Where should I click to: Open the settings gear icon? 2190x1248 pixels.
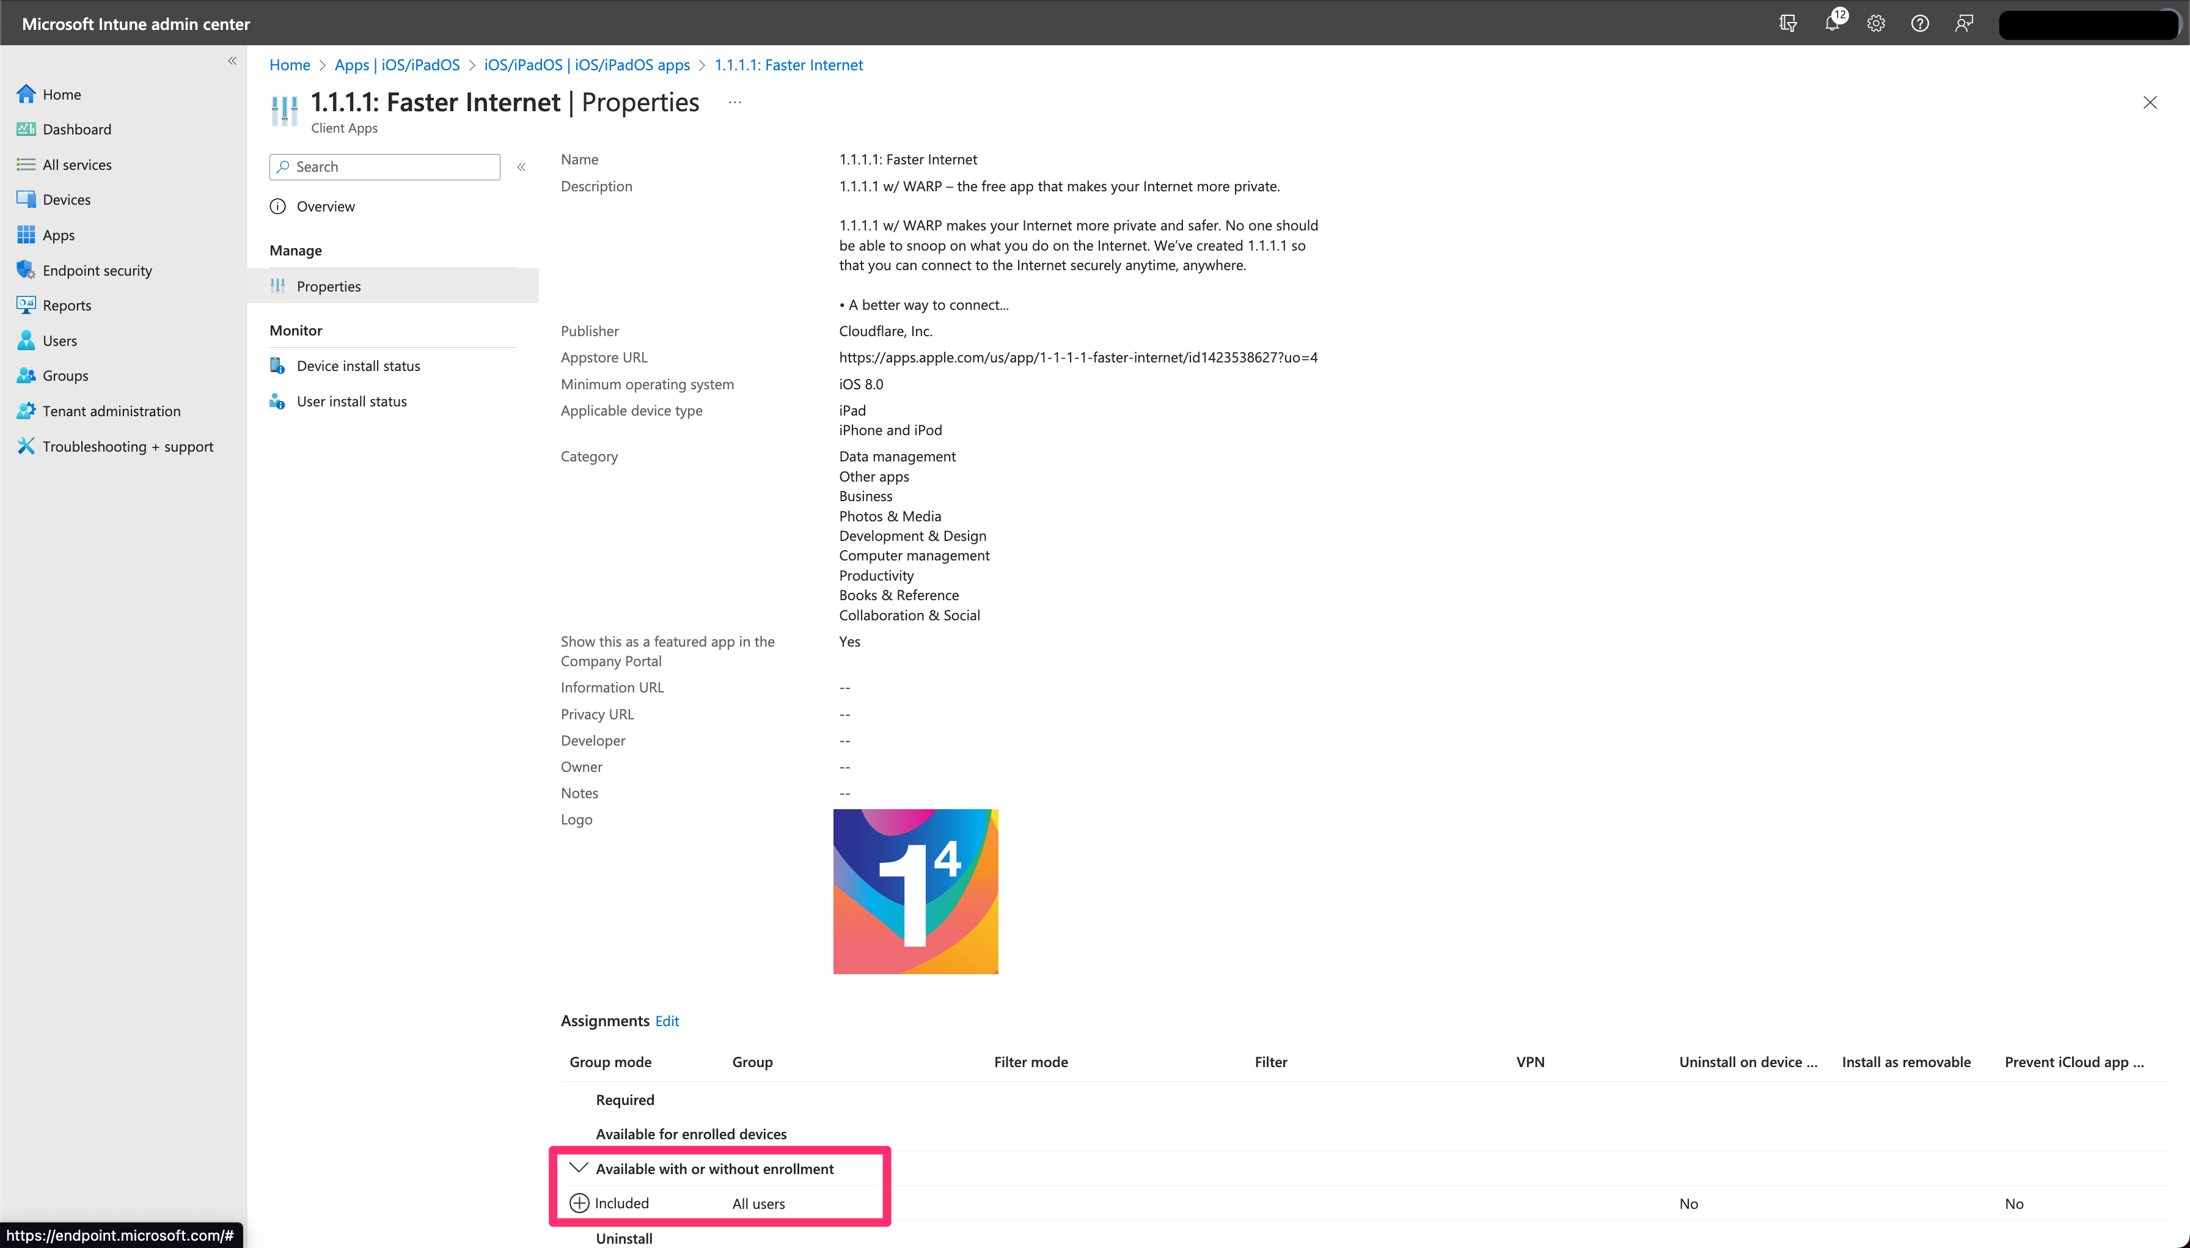pyautogui.click(x=1875, y=23)
